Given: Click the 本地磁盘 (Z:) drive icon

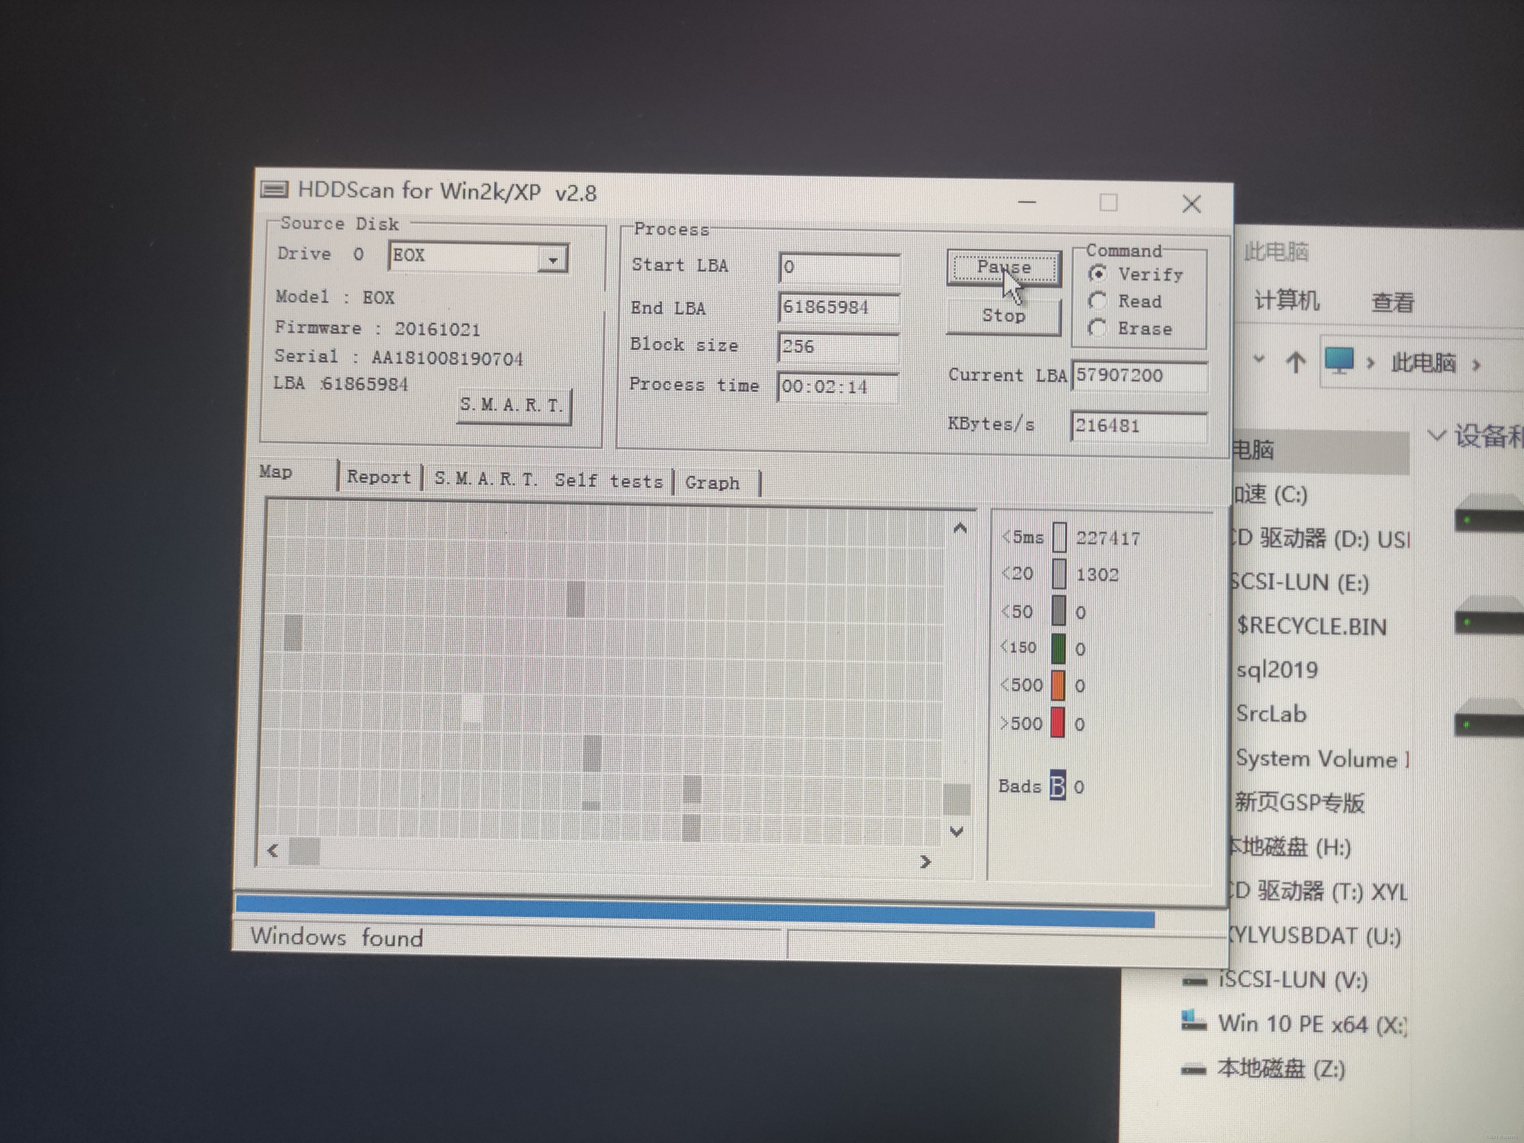Looking at the screenshot, I should point(1193,1070).
